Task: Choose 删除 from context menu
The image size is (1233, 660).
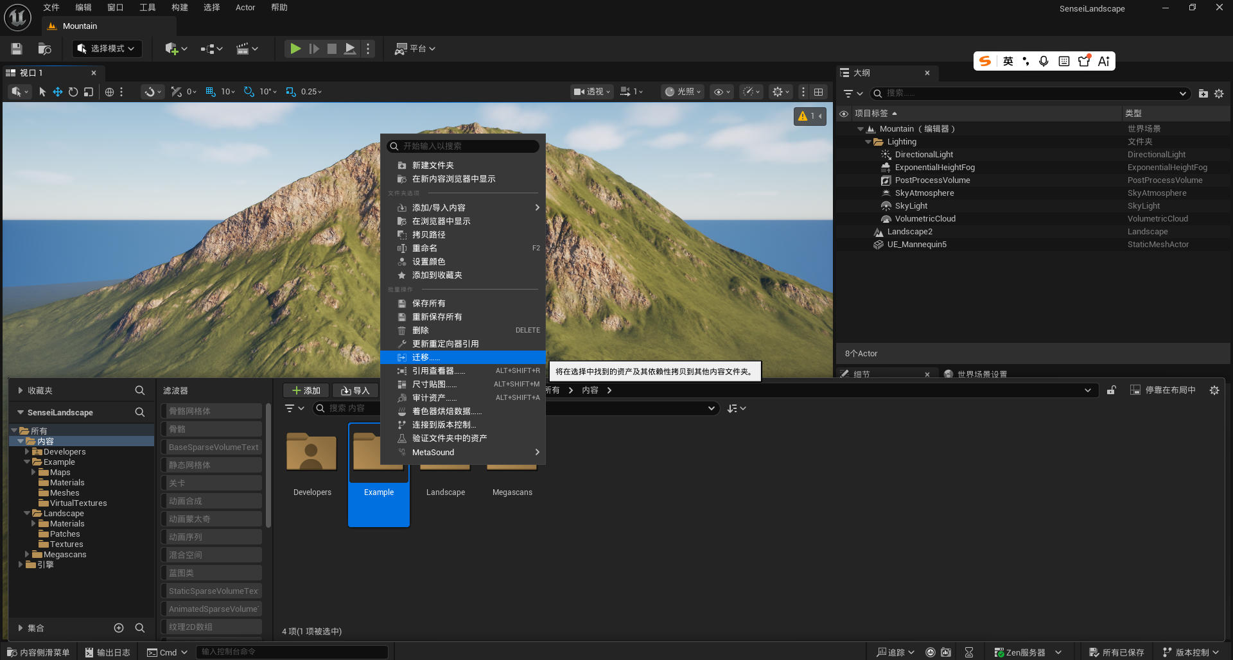Action: pos(463,331)
